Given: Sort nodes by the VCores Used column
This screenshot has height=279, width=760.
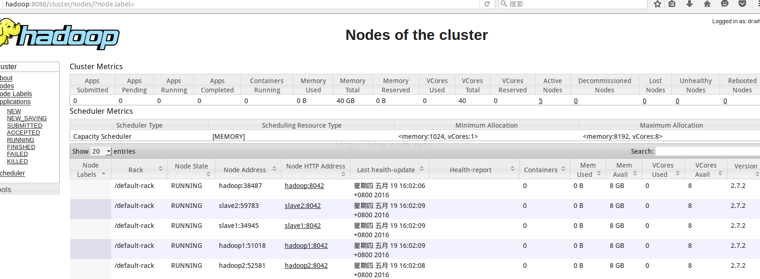Looking at the screenshot, I should 663,169.
